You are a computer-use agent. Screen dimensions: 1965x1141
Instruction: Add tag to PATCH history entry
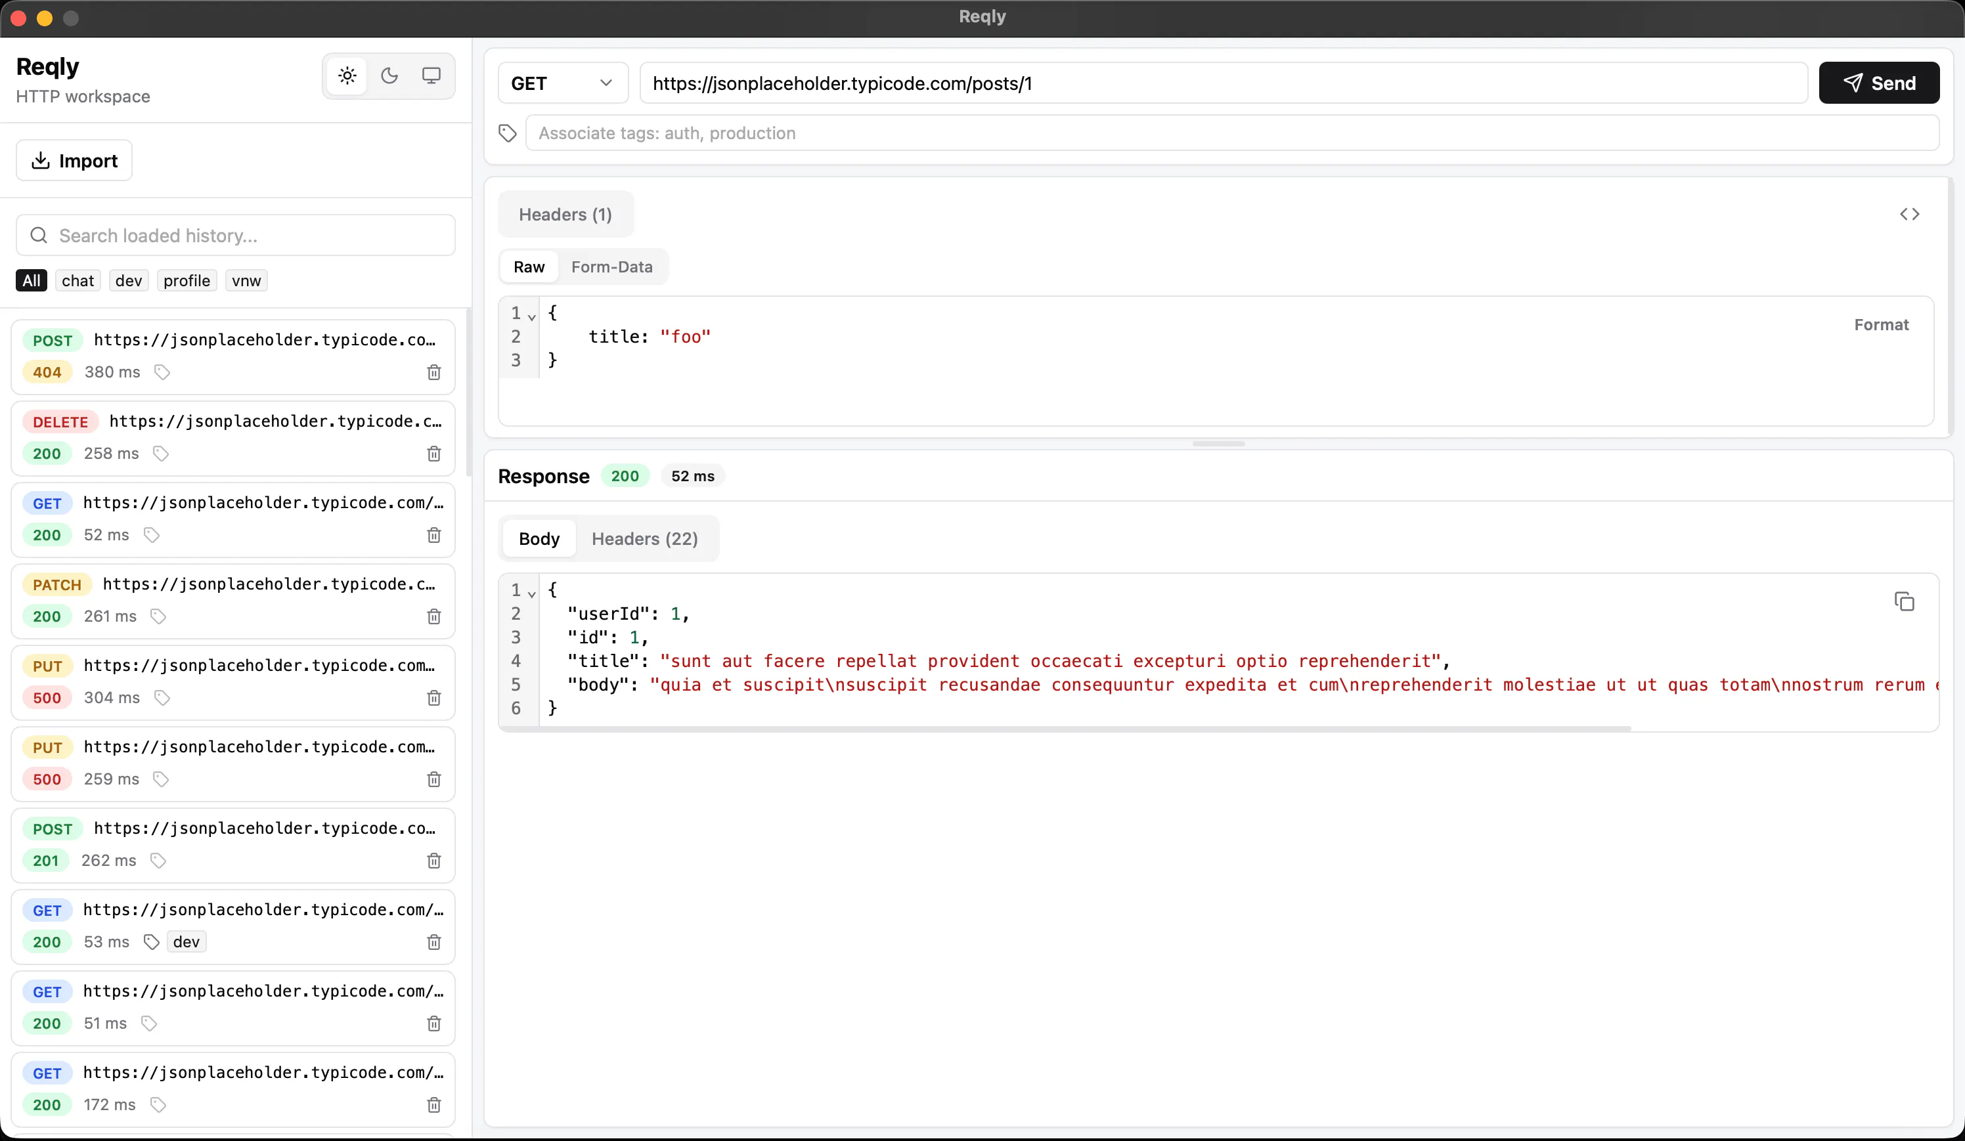158,616
